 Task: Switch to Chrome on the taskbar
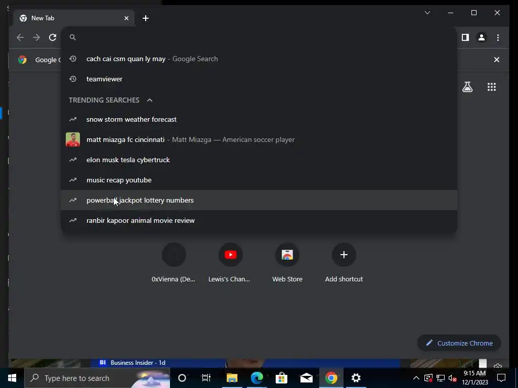pyautogui.click(x=331, y=378)
